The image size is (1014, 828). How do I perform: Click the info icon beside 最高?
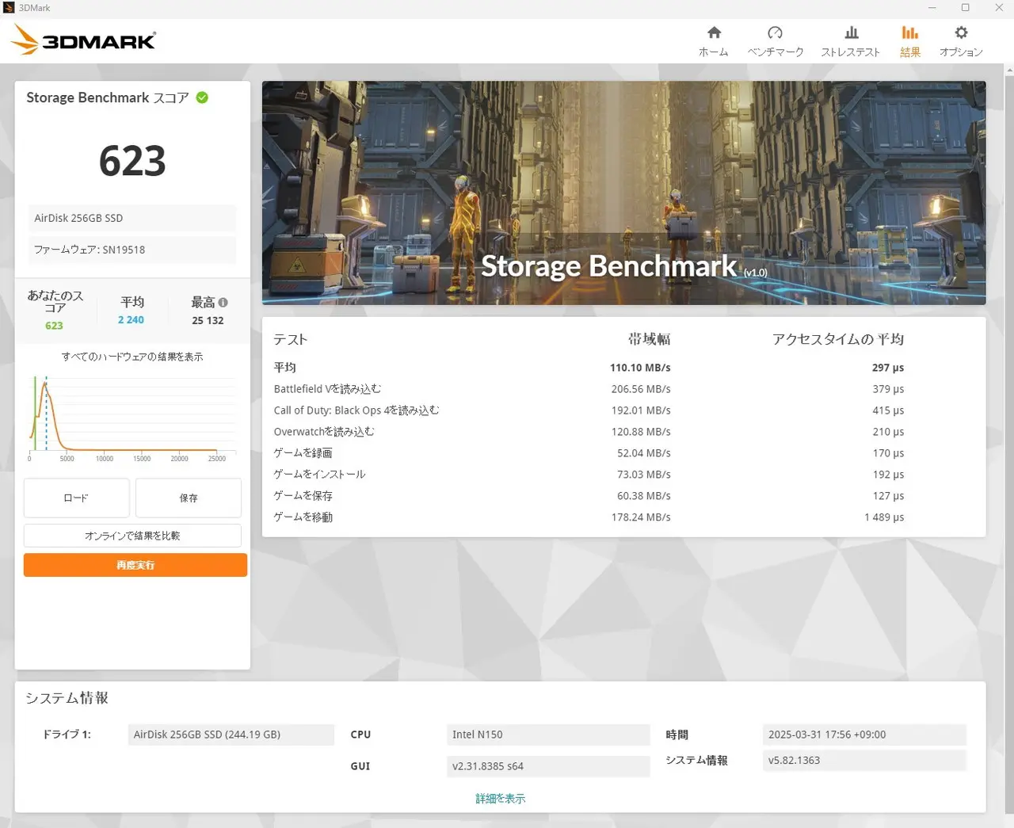pyautogui.click(x=223, y=303)
